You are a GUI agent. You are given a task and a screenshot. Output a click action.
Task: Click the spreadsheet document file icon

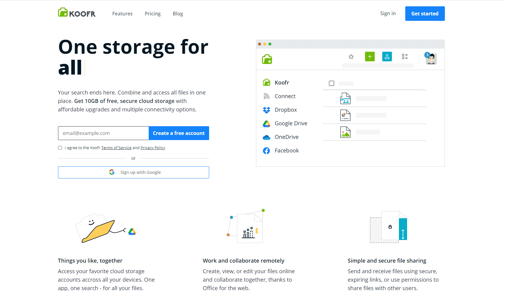(345, 98)
